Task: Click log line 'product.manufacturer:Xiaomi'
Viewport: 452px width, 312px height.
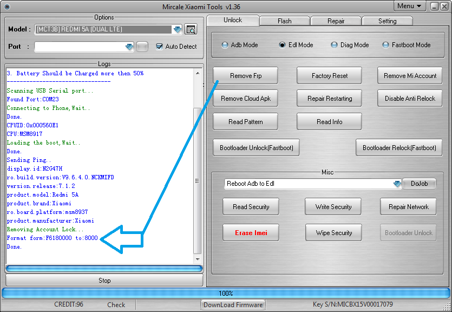Action: 50,220
